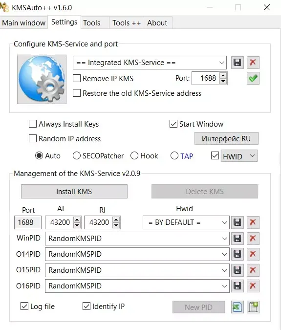Clear the O14PID value with red X
Image resolution: width=281 pixels, height=330 pixels.
point(253,254)
